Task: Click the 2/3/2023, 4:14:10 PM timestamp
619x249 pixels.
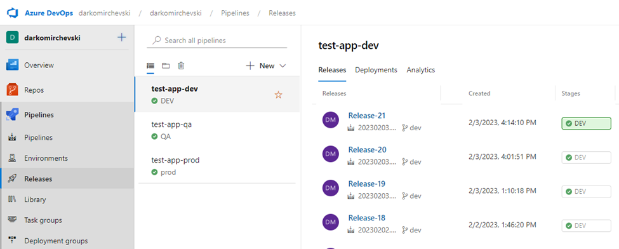Action: click(502, 123)
